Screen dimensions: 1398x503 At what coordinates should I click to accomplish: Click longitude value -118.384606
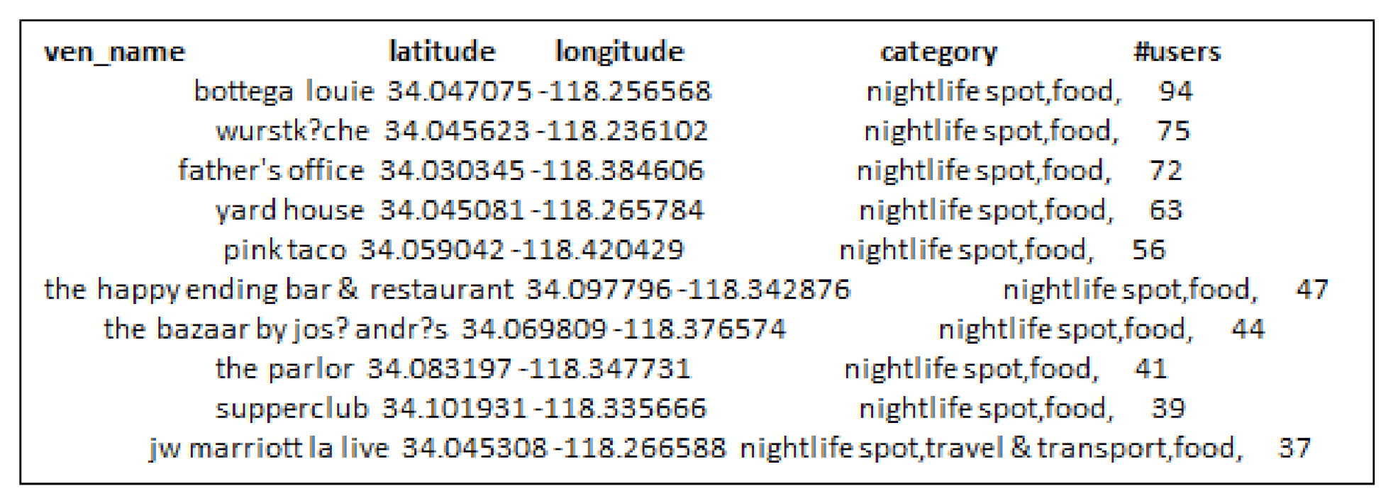pyautogui.click(x=618, y=171)
